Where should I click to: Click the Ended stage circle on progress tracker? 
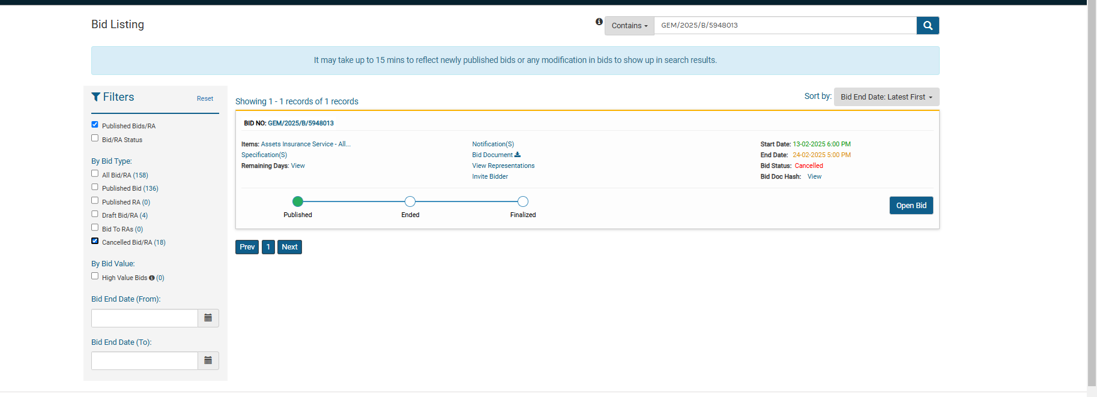pyautogui.click(x=410, y=201)
